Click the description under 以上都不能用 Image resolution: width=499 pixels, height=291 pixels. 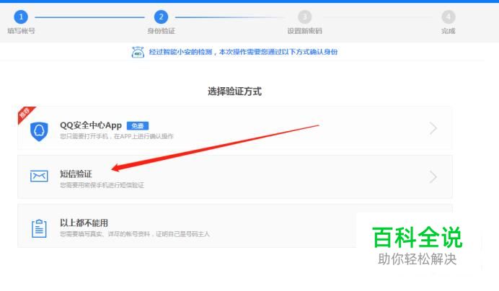click(x=135, y=234)
